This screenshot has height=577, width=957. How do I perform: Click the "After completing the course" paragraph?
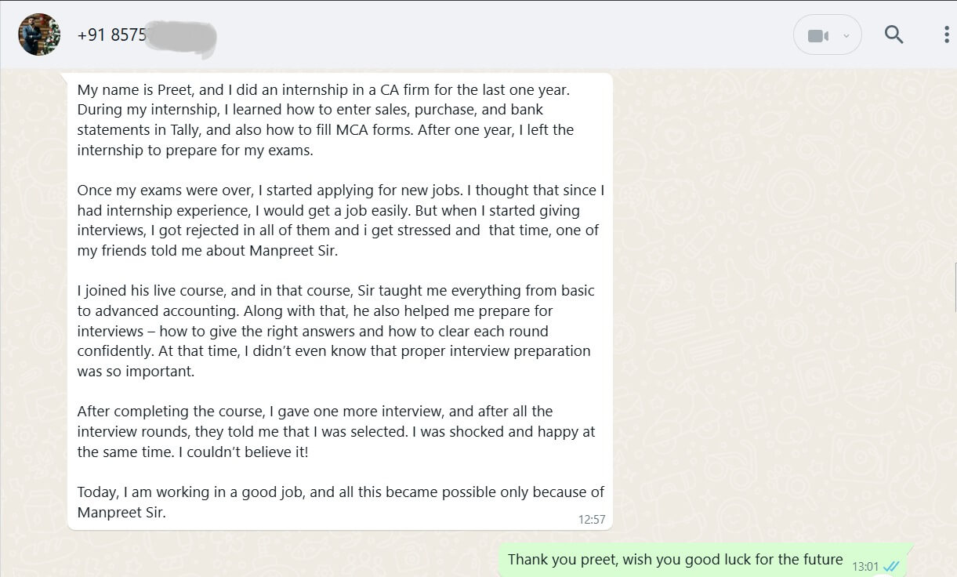[x=335, y=431]
